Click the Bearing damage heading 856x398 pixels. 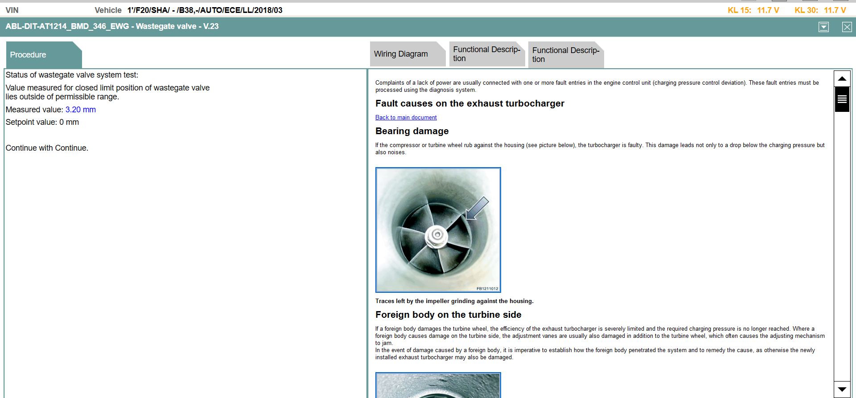click(x=412, y=131)
